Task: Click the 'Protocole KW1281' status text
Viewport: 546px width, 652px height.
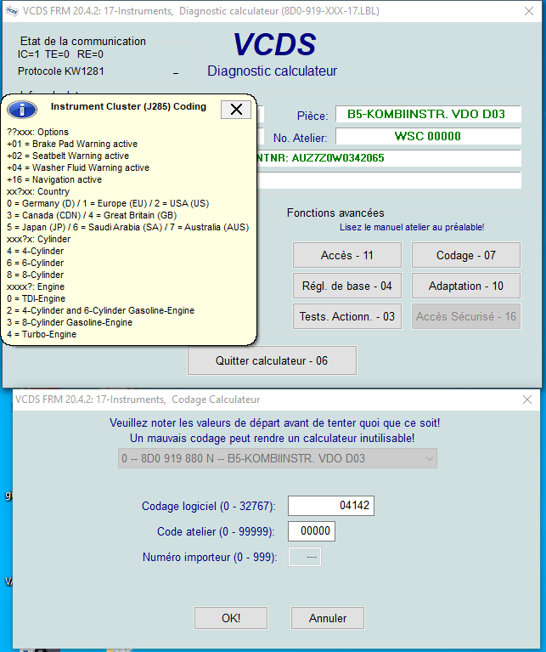Action: point(60,71)
